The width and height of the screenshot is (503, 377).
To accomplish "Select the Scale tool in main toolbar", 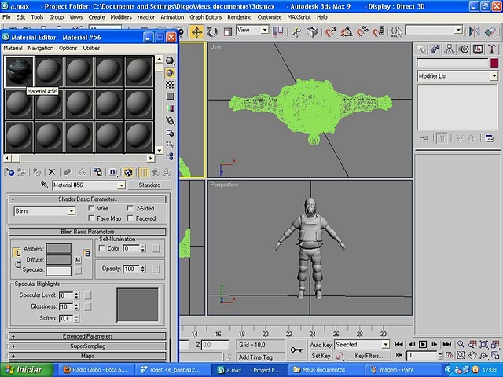I will 227,32.
